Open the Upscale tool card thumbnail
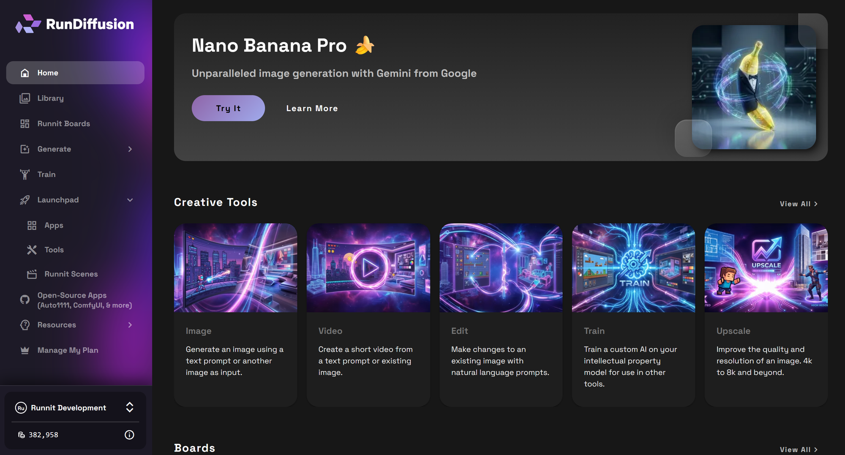Screen dimensions: 845x455 coord(766,268)
